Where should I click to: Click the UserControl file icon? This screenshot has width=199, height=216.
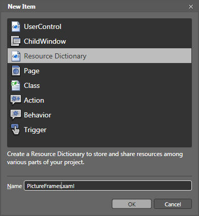16,26
